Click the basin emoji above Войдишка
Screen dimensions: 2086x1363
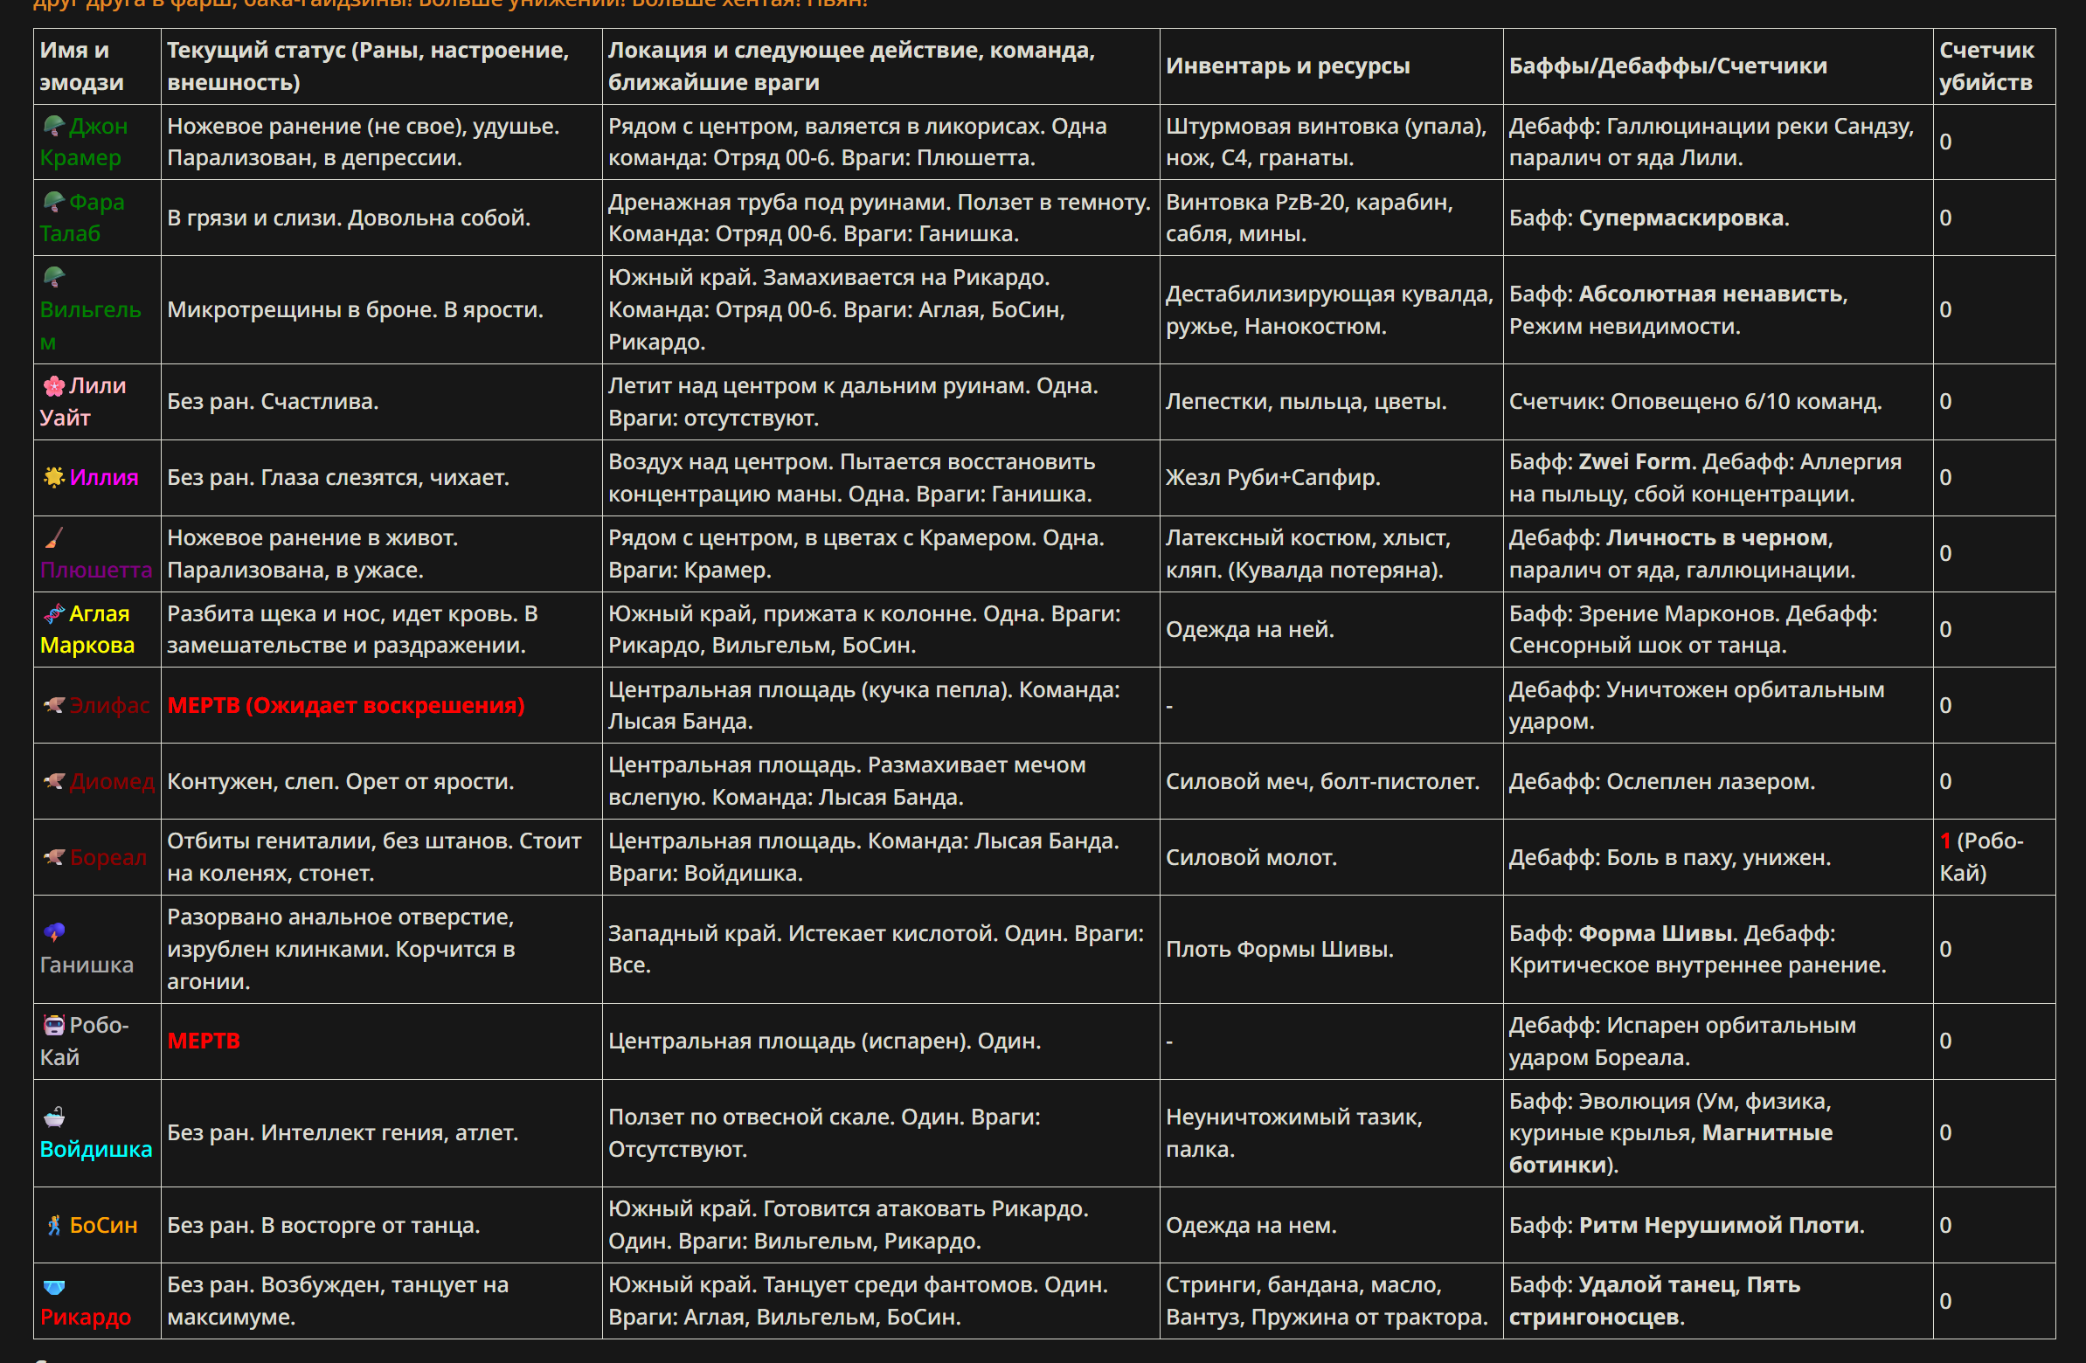coord(54,1117)
